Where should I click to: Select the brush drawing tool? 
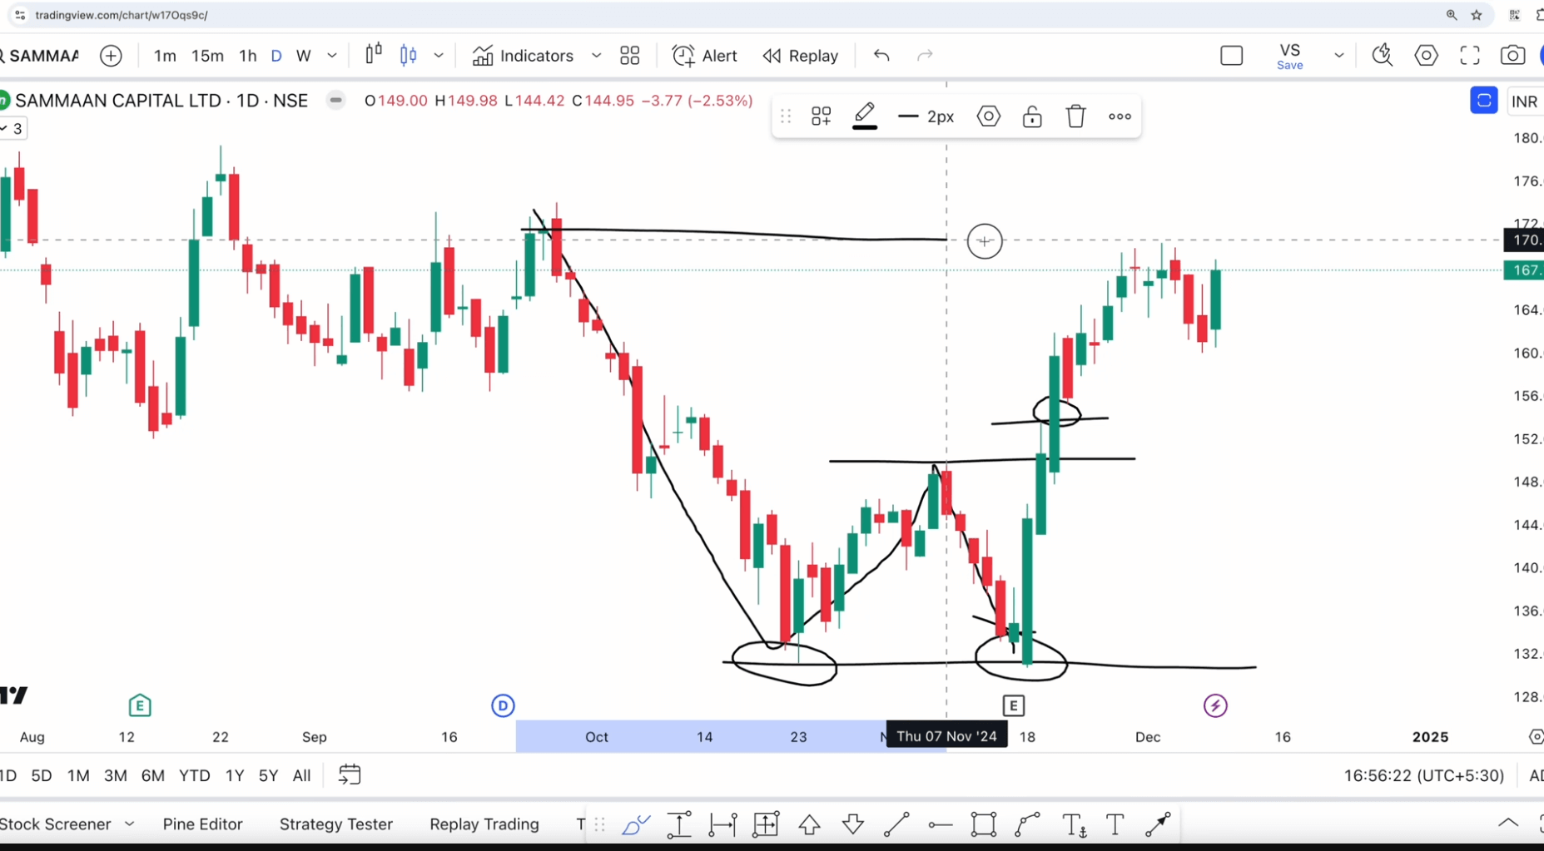pyautogui.click(x=636, y=825)
